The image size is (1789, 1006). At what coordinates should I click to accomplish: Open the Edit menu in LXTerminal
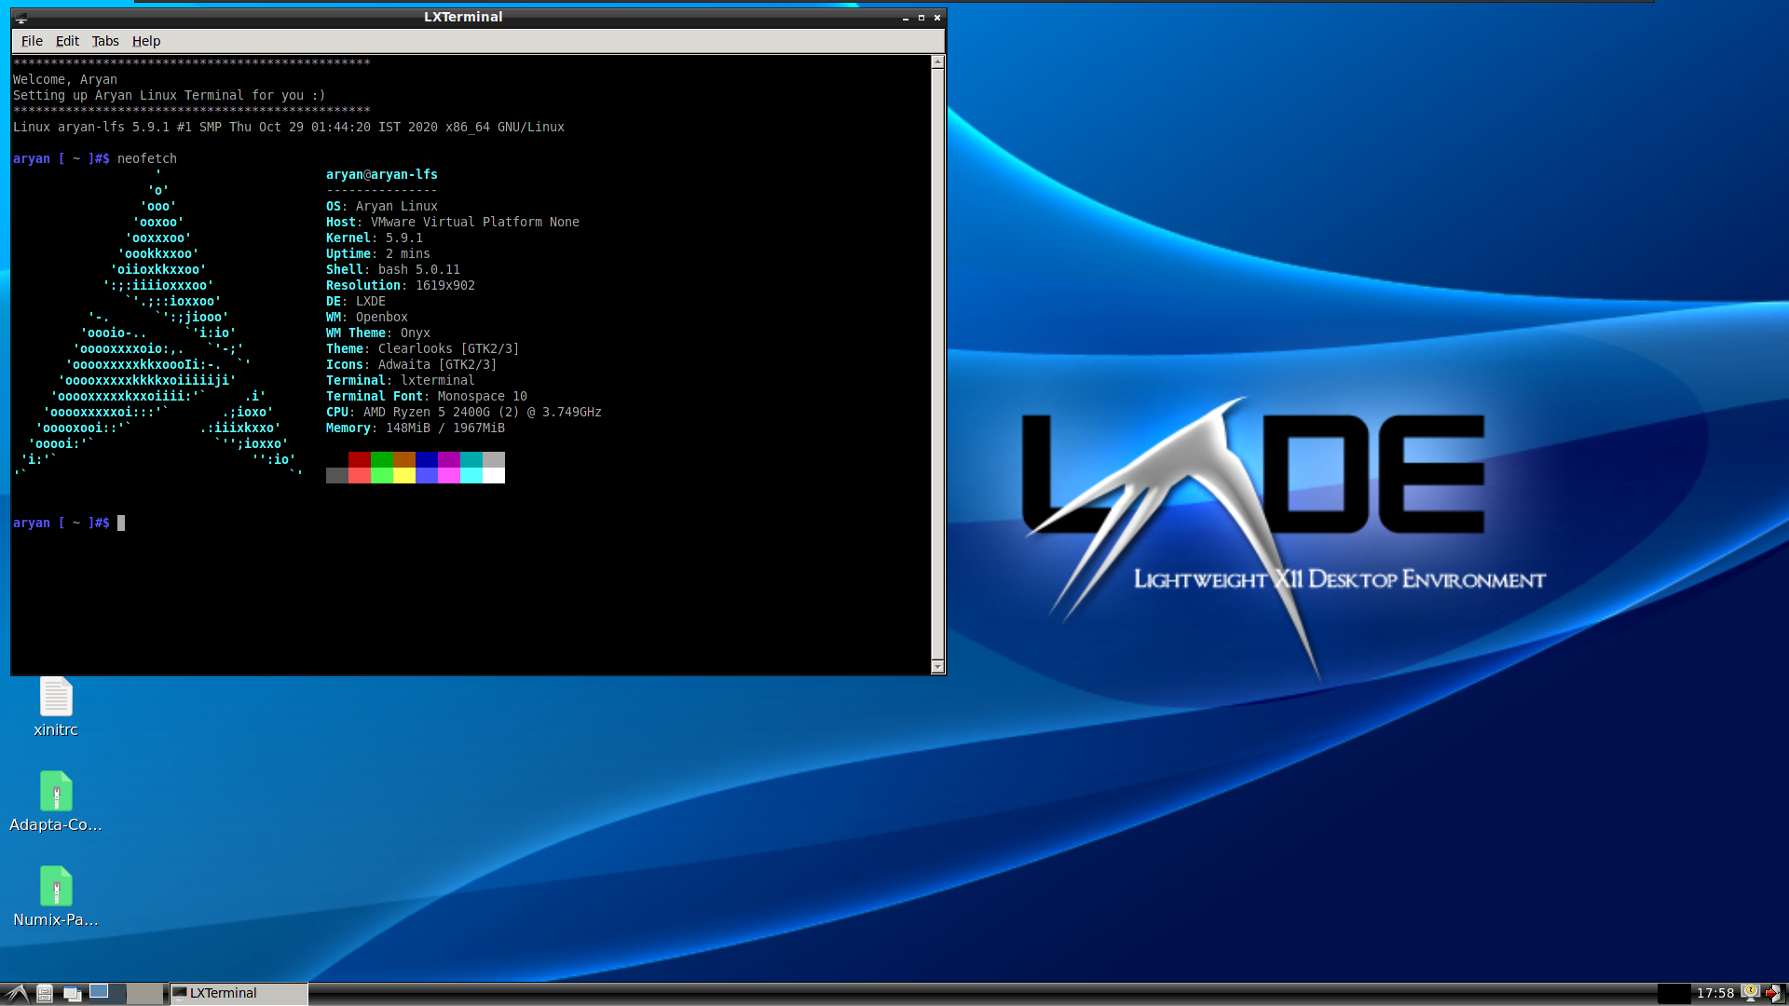click(x=67, y=41)
